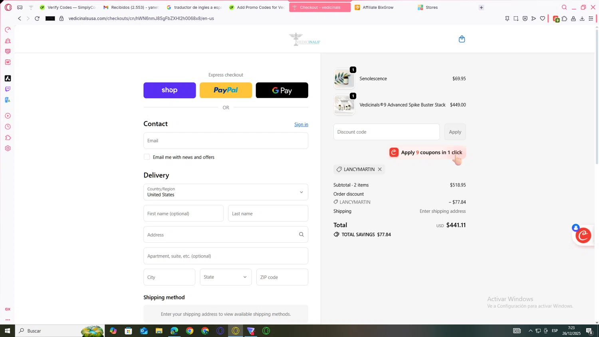Screen dimensions: 599x337
Task: Open Microsoft Store from taskbar
Action: pos(128,331)
